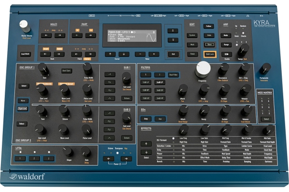Select the SUB 2 triangle waveform button
This screenshot has height=192, width=289.
click(x=109, y=138)
